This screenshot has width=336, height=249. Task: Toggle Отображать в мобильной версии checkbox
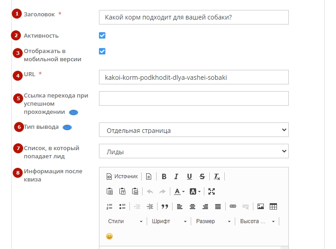[x=102, y=51]
